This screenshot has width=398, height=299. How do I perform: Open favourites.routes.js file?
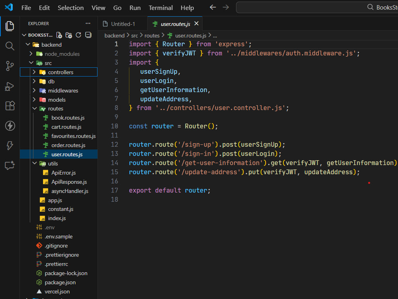(59, 136)
